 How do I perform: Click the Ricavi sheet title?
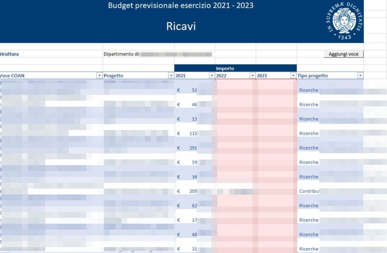click(x=181, y=26)
